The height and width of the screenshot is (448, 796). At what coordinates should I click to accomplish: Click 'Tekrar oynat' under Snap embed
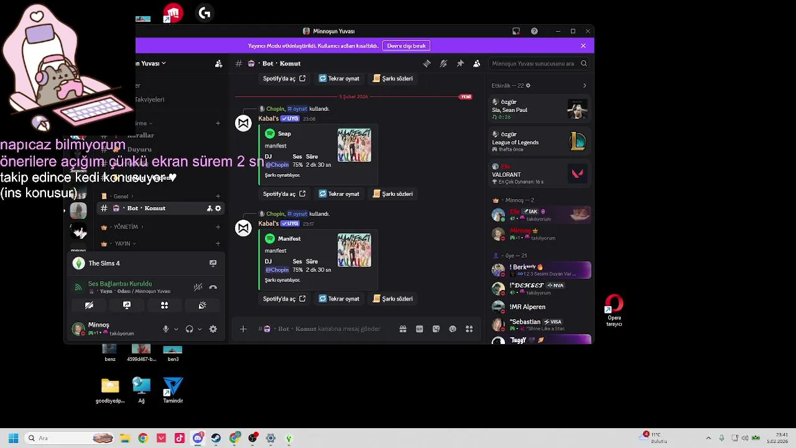(x=339, y=194)
